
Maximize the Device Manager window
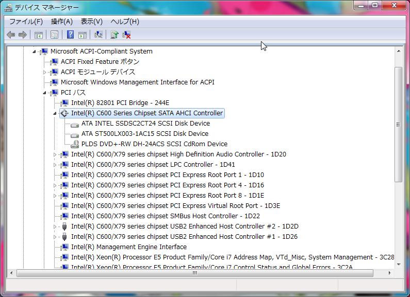coord(375,6)
